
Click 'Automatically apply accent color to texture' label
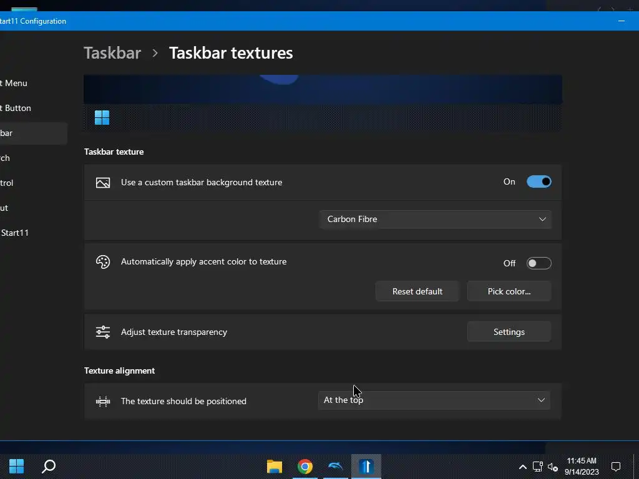[204, 261]
